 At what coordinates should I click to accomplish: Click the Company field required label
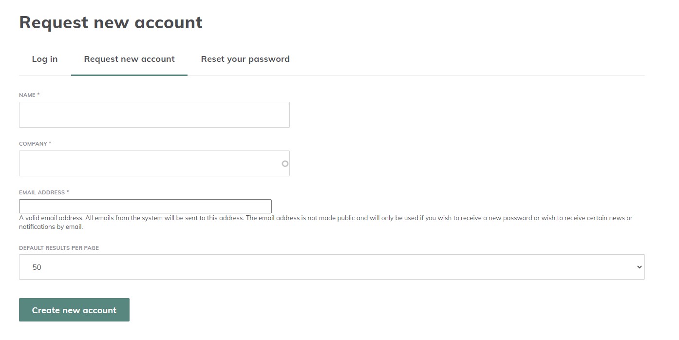coord(35,144)
